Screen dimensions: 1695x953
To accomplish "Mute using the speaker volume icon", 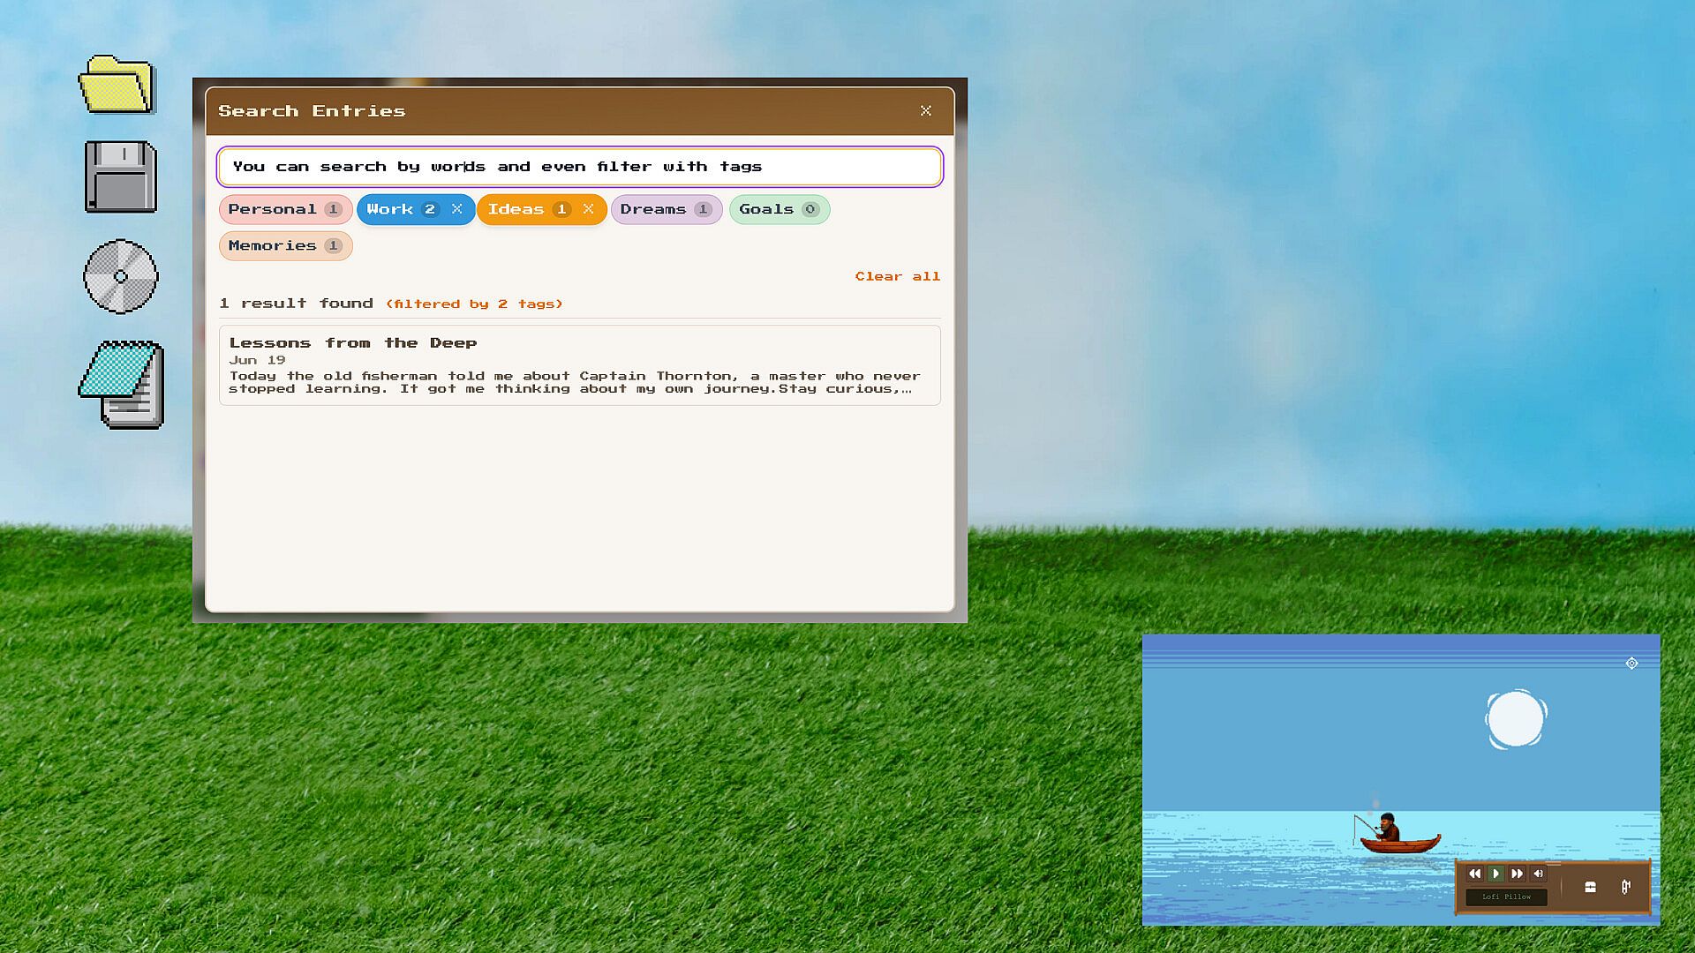I will (1539, 874).
